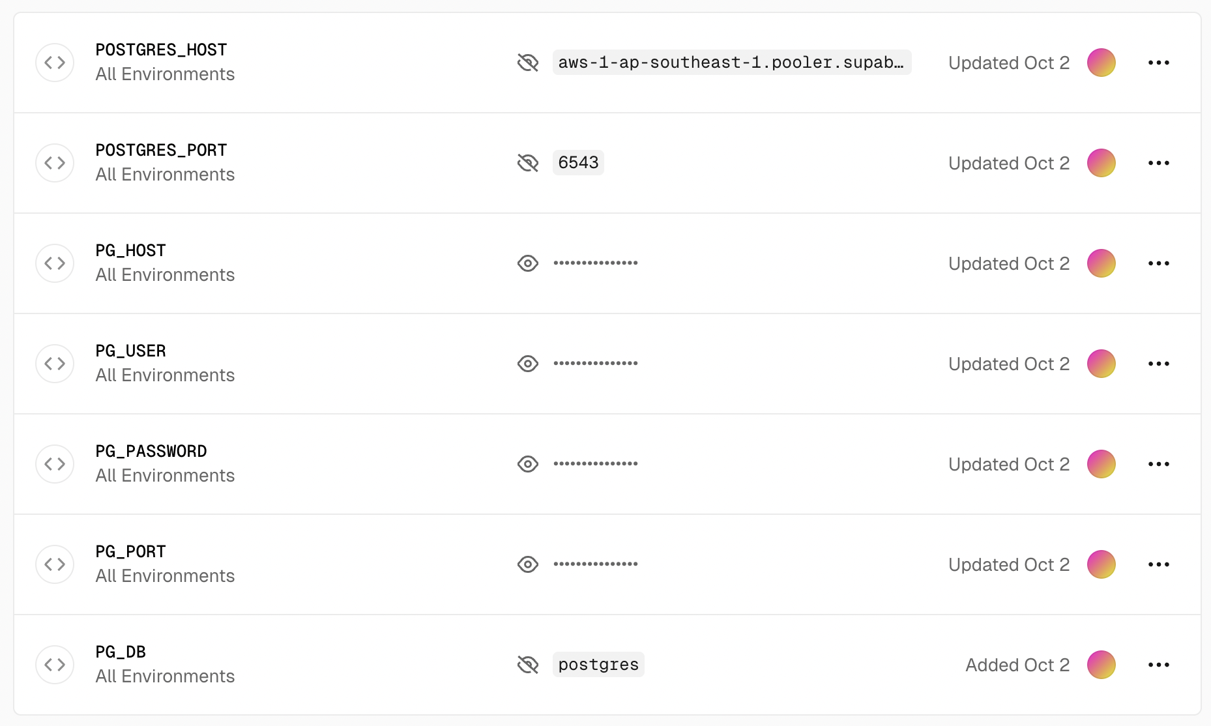Copy the 6543 port value
The width and height of the screenshot is (1211, 726).
point(578,162)
